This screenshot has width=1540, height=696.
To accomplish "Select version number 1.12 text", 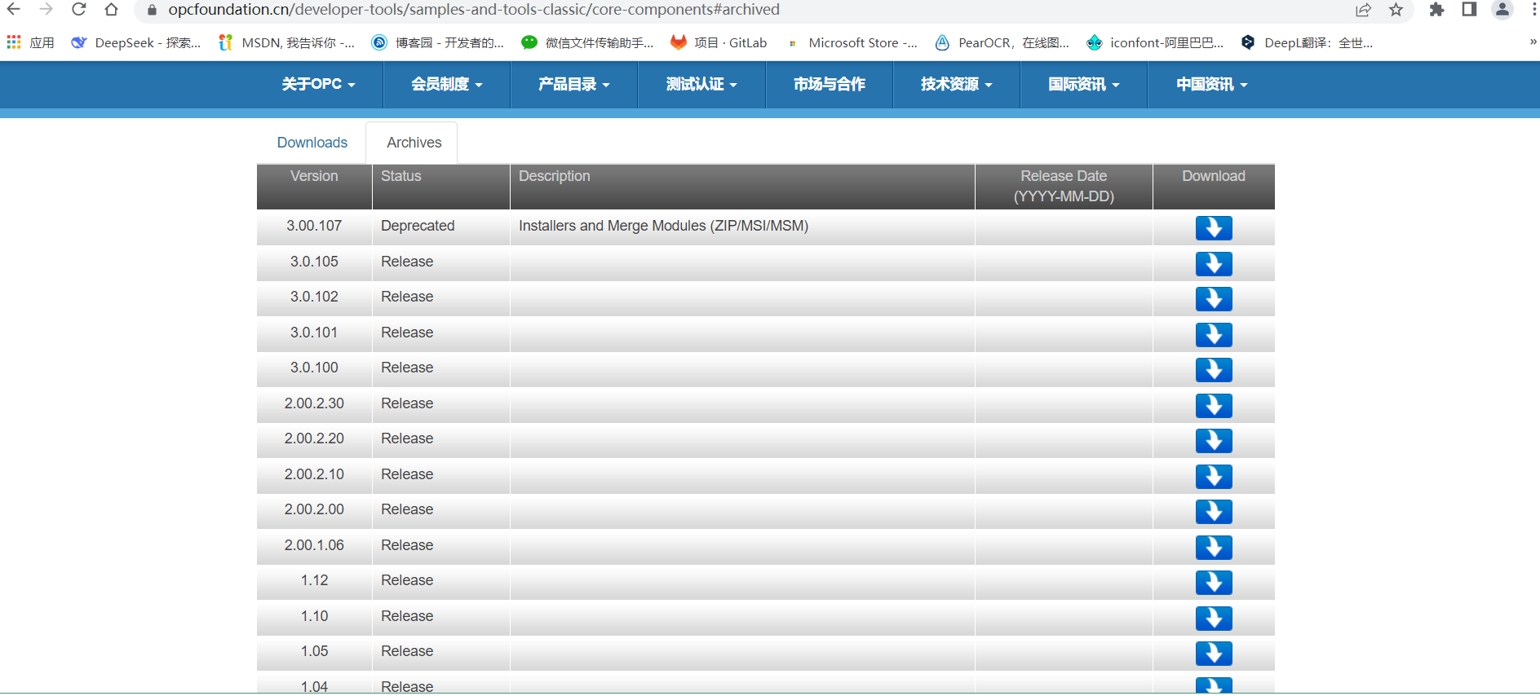I will tap(314, 580).
